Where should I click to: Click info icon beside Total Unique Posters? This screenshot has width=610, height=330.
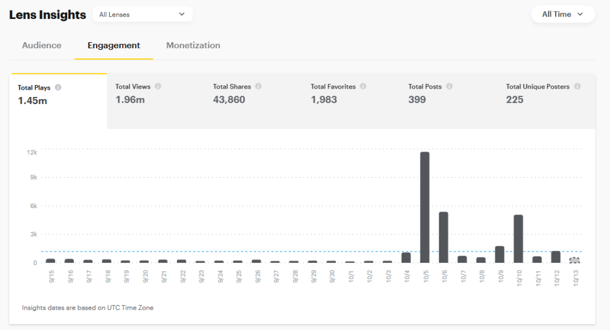pyautogui.click(x=577, y=86)
